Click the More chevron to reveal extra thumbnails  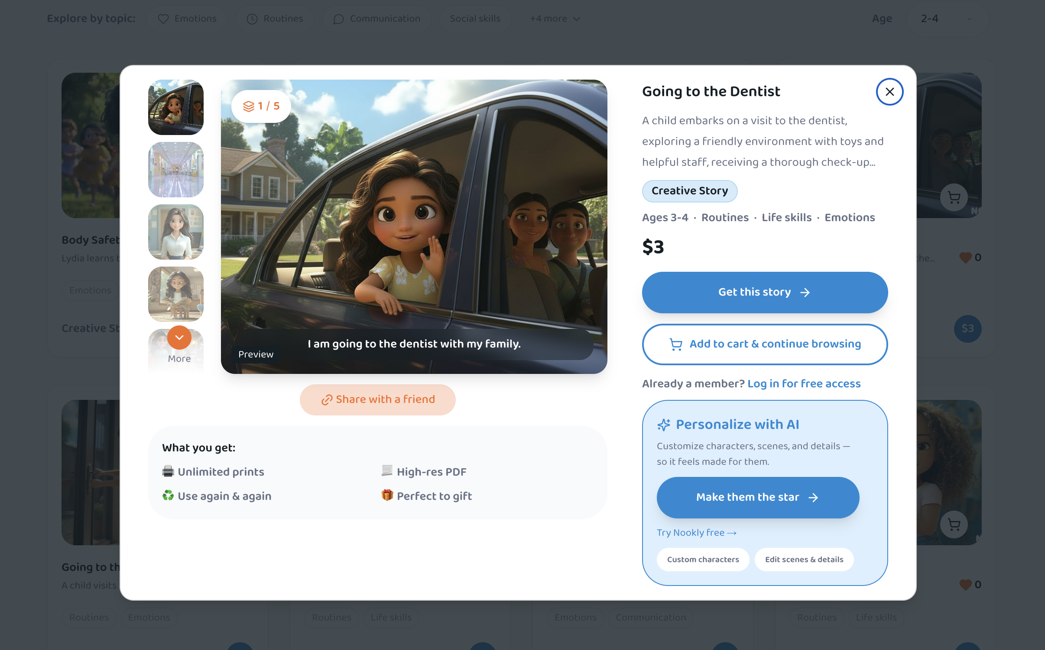[x=179, y=338]
